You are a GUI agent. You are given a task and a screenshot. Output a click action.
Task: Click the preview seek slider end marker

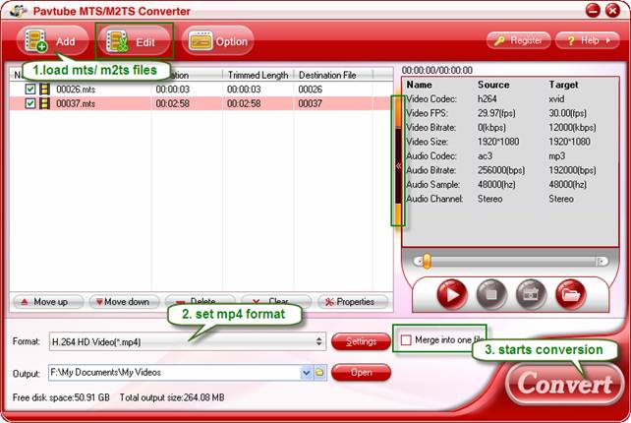point(602,262)
